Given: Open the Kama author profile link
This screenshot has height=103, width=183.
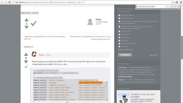Looking at the screenshot, I should tap(41, 55).
